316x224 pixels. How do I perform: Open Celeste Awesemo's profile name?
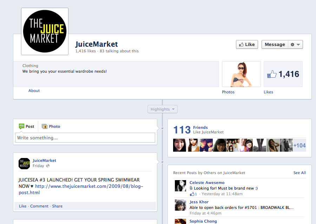tap(207, 183)
